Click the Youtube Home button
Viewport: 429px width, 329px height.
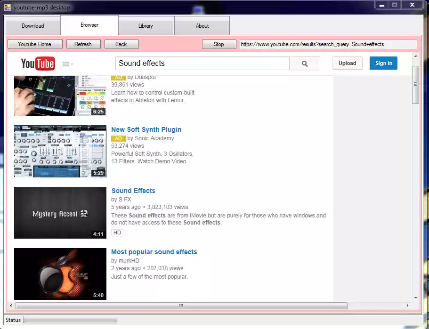tap(34, 44)
